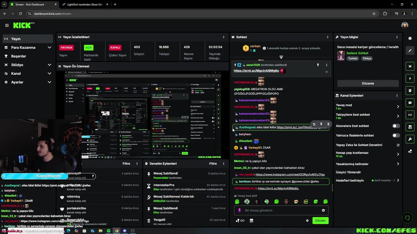Viewport: 417px width, 234px height.
Task: Click the wrench tools icon in right rail
Action: [x=410, y=139]
